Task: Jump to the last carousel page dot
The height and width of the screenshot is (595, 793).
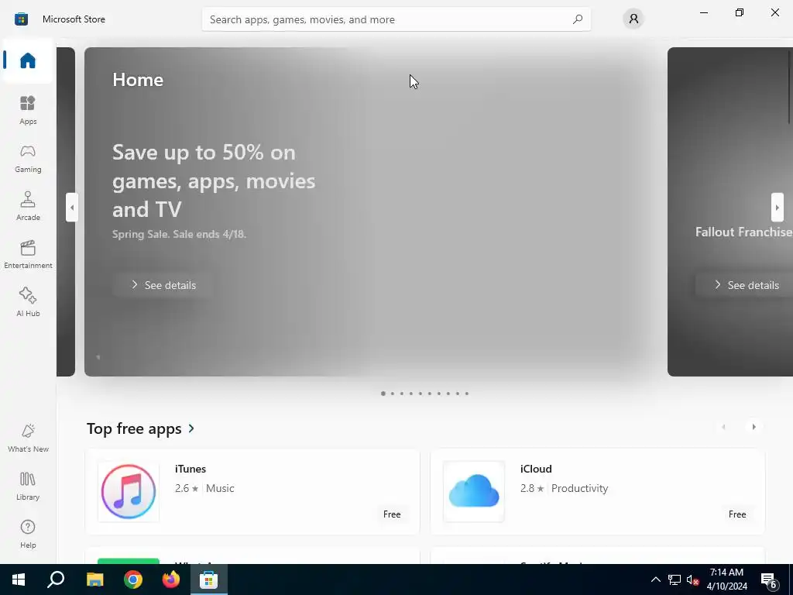Action: (467, 393)
